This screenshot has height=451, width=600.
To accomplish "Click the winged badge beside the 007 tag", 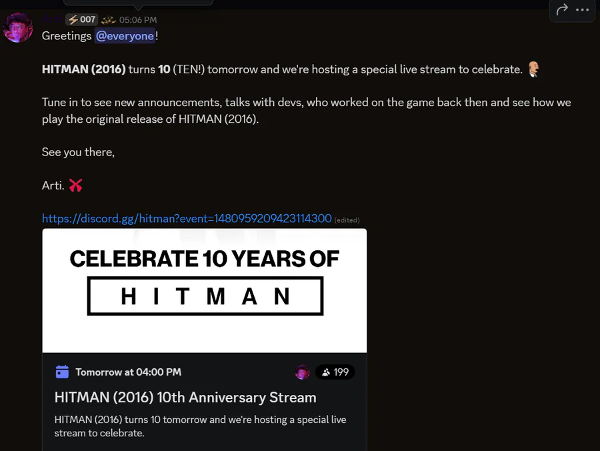I will coord(108,20).
